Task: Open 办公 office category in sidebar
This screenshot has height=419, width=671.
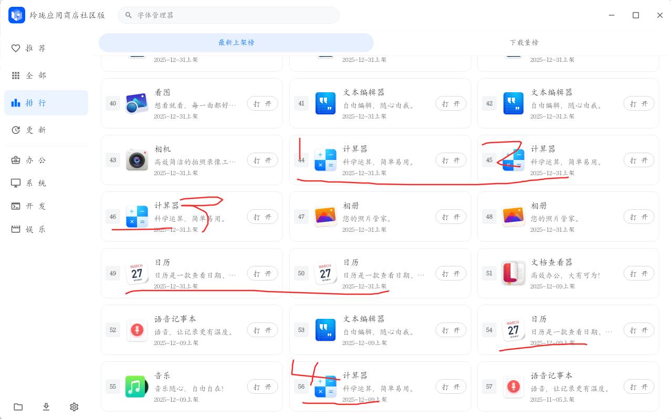Action: pyautogui.click(x=46, y=160)
